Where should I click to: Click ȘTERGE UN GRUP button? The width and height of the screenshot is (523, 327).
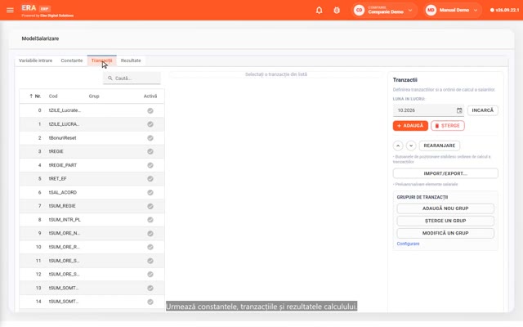tap(445, 221)
